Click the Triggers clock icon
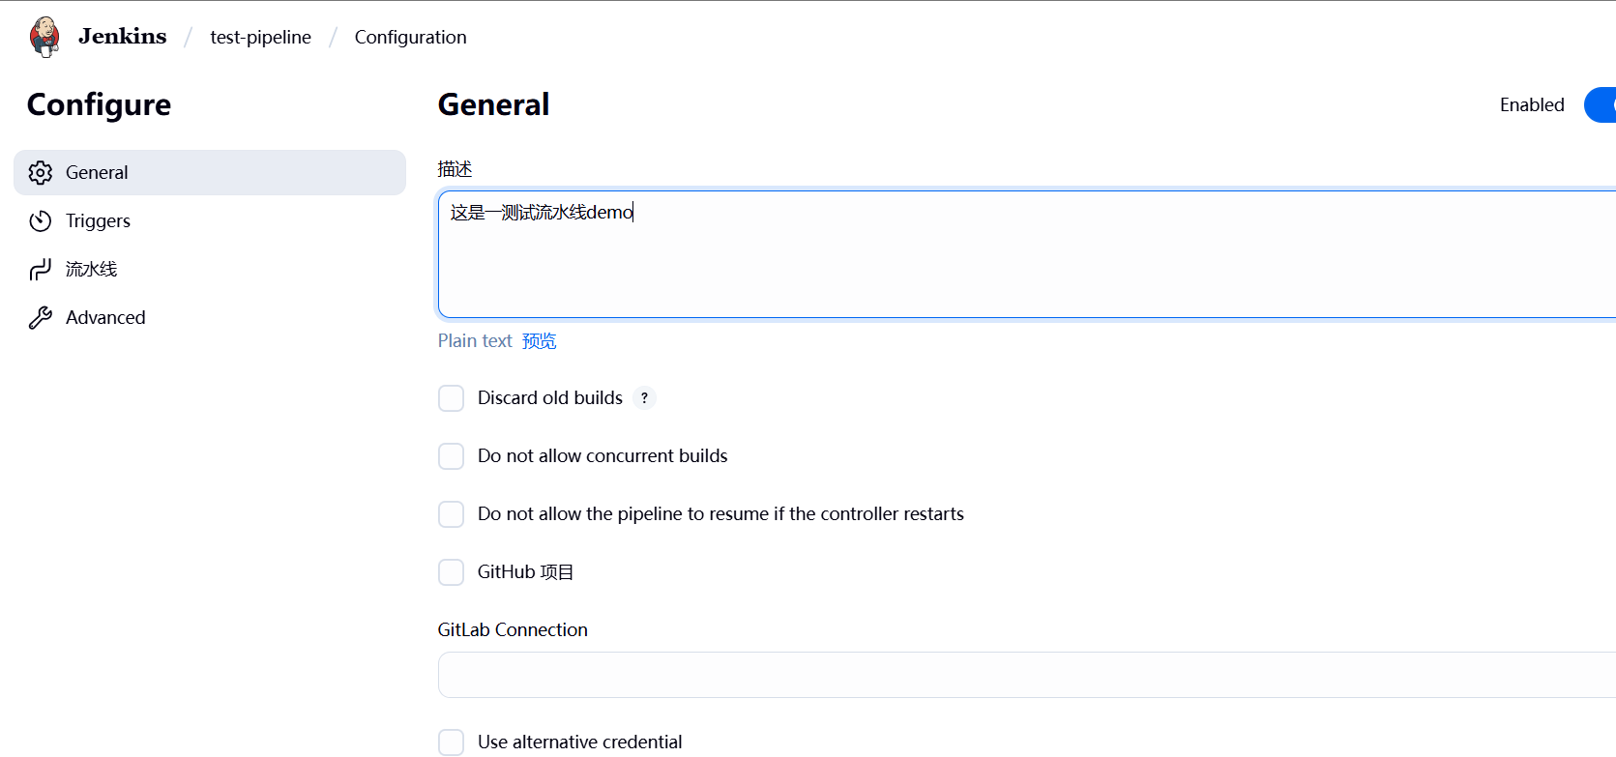 coord(40,220)
